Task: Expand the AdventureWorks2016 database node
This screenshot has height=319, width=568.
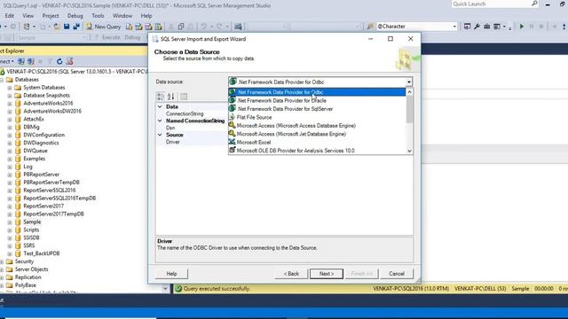Action: (10, 104)
